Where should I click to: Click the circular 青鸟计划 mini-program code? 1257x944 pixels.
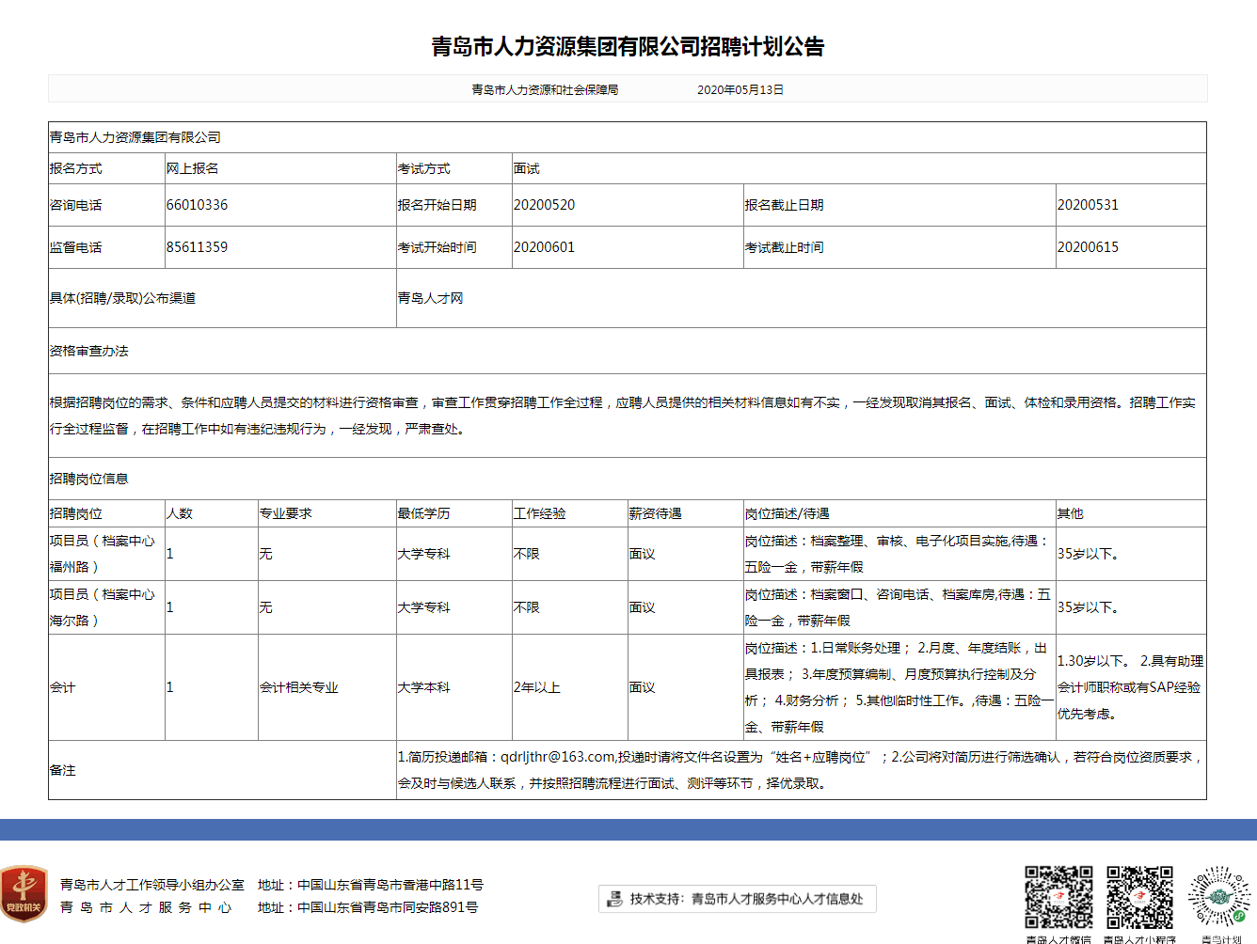[x=1220, y=898]
